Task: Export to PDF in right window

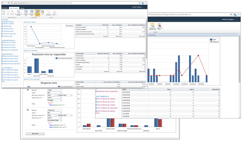Action: tap(159, 26)
